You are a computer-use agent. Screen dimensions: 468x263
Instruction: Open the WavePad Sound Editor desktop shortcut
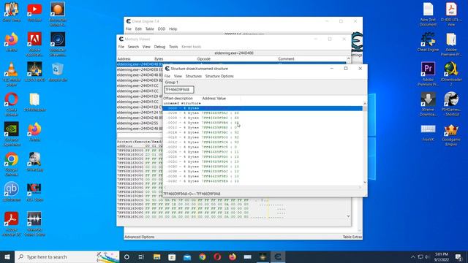pyautogui.click(x=34, y=224)
